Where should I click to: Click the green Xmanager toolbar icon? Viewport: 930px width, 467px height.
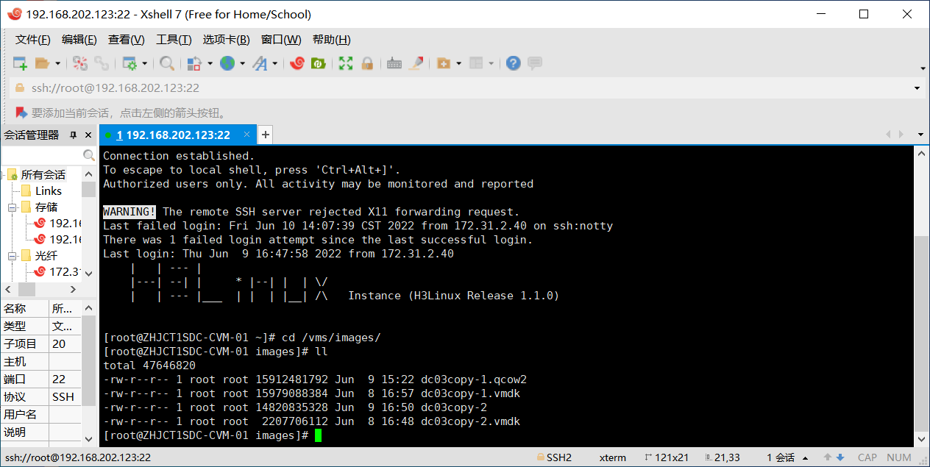319,63
